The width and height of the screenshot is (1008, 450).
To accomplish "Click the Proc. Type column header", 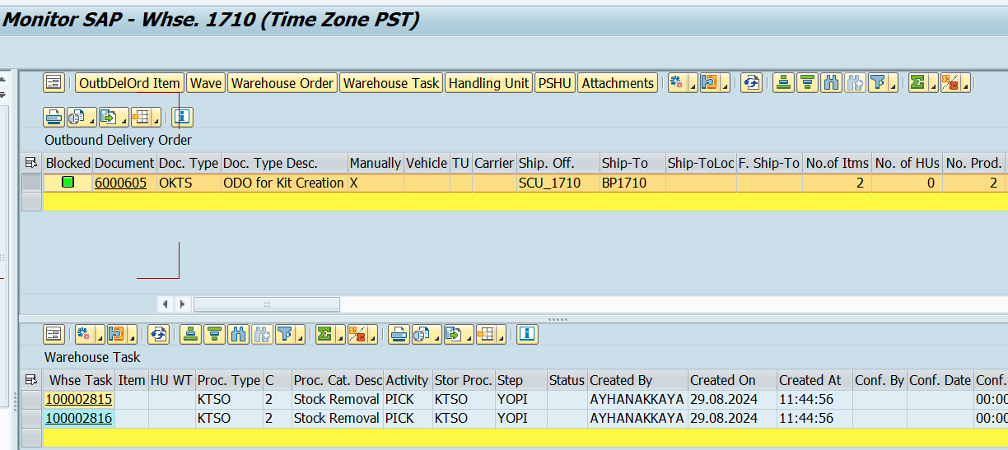I will click(229, 380).
